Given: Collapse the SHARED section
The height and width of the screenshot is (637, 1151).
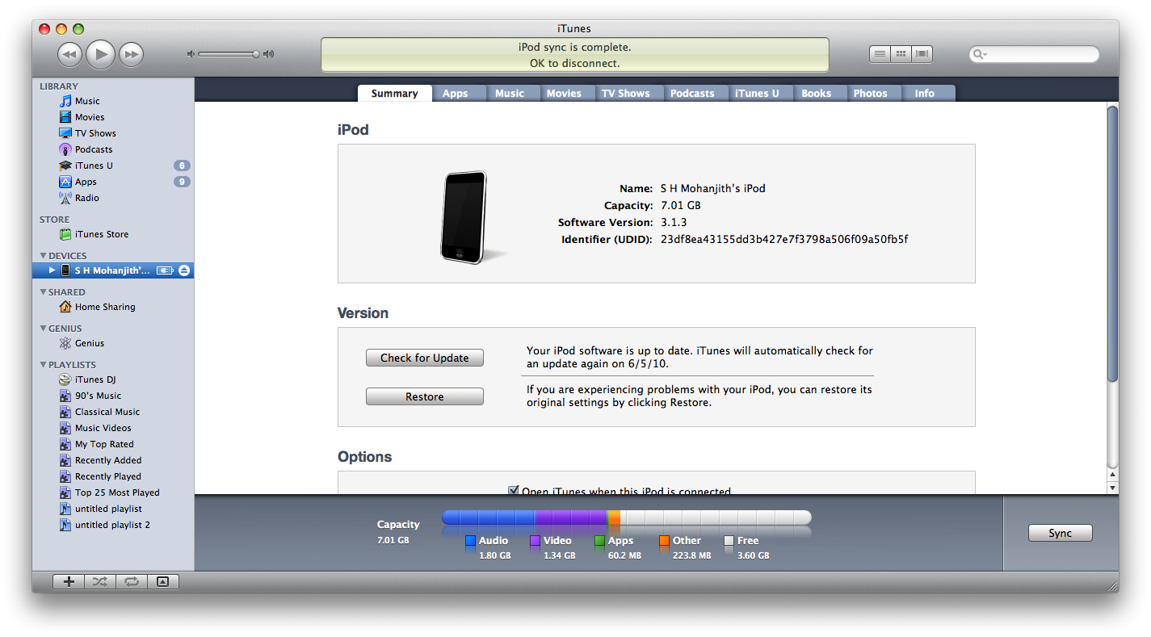Looking at the screenshot, I should click(x=43, y=292).
